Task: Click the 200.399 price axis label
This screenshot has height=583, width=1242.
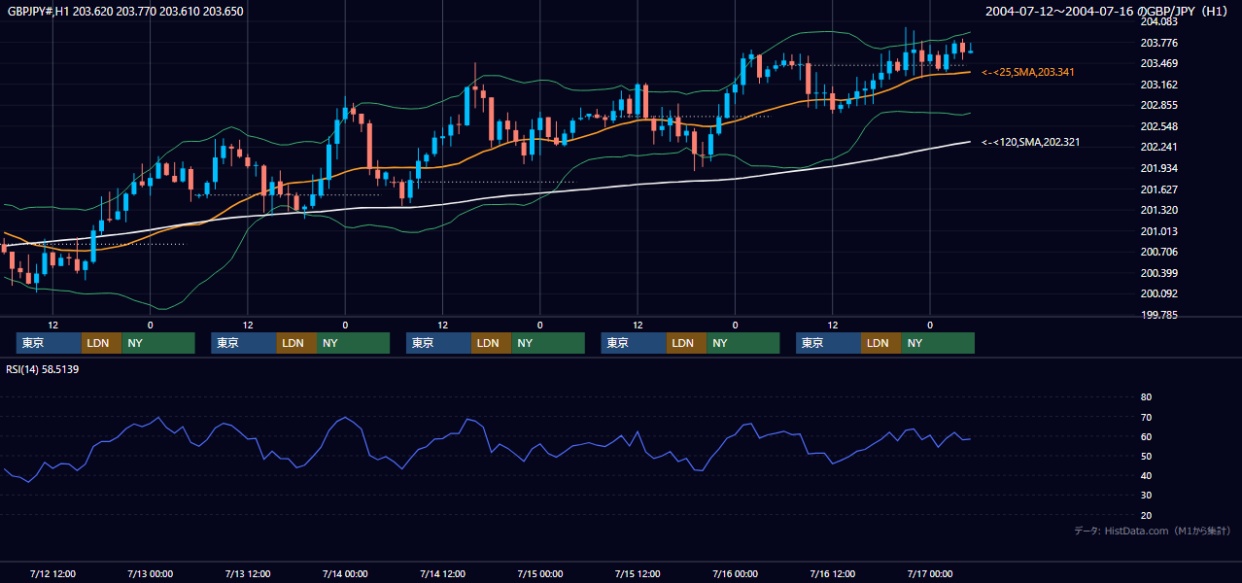Action: coord(1159,273)
